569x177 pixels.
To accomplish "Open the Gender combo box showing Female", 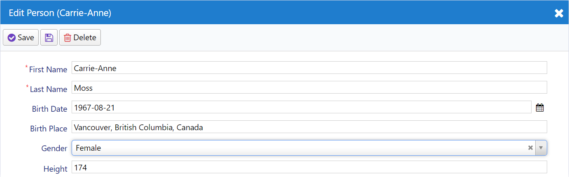I will coord(309,148).
